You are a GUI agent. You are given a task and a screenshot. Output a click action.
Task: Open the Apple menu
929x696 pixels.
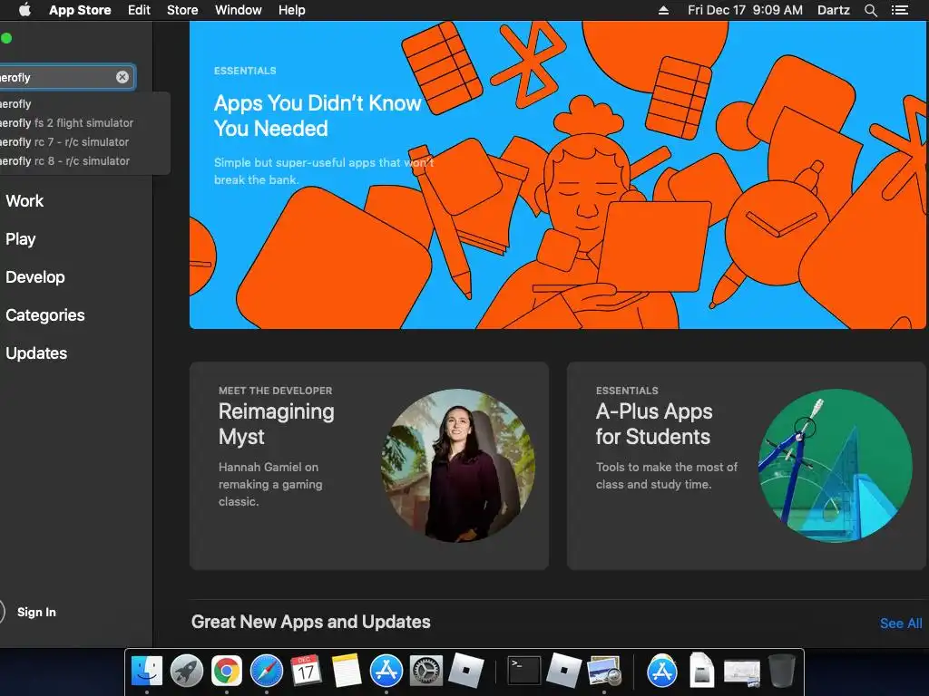24,10
